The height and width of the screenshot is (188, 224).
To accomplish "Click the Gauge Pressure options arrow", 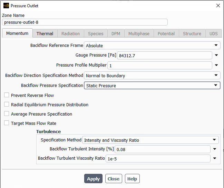I will pyautogui.click(x=216, y=56).
